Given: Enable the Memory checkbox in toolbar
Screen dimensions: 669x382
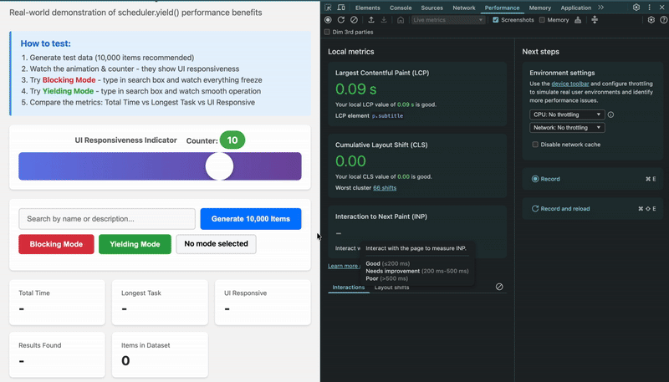Looking at the screenshot, I should [542, 19].
